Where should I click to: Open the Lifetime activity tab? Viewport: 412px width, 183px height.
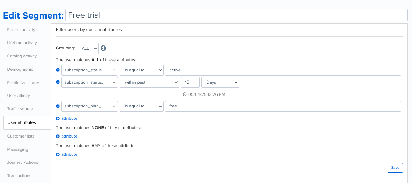pos(22,43)
